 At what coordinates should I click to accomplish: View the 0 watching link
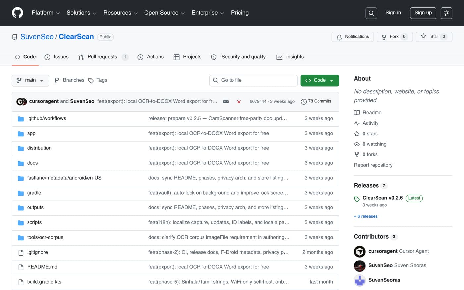(x=370, y=145)
